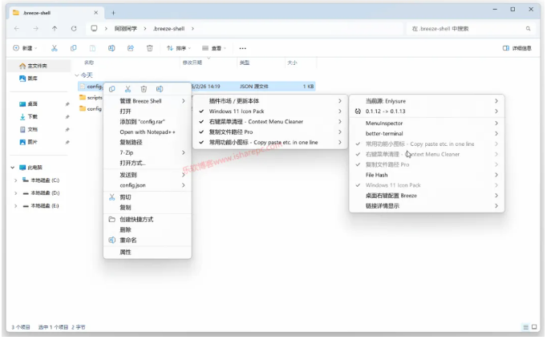Sort by 名称 column header
Image resolution: width=547 pixels, height=340 pixels.
(x=89, y=63)
